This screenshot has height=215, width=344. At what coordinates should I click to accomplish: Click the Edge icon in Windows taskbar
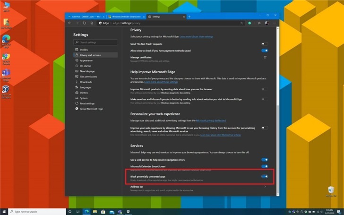[87, 211]
